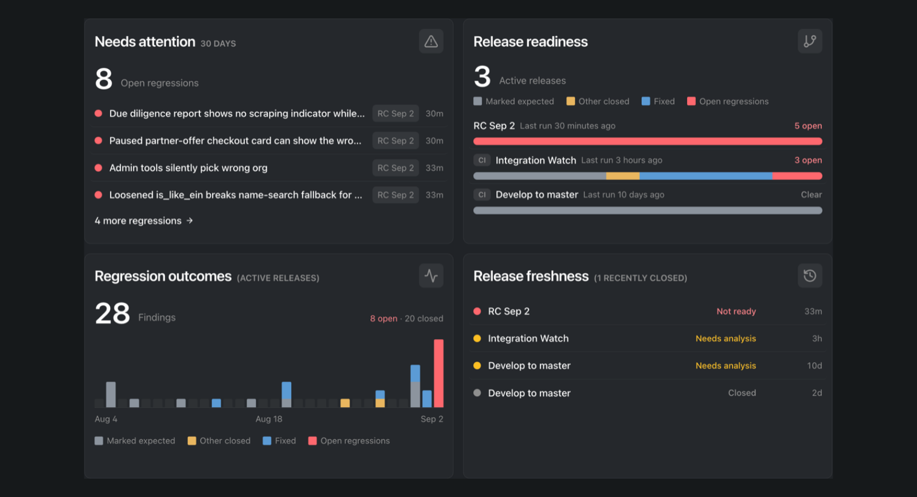Open the Loosened is_like_ein regression

pos(236,195)
